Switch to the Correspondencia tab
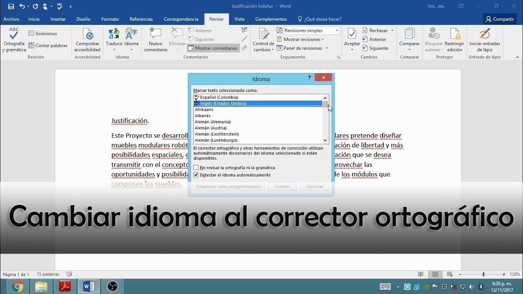The image size is (523, 294). click(181, 19)
